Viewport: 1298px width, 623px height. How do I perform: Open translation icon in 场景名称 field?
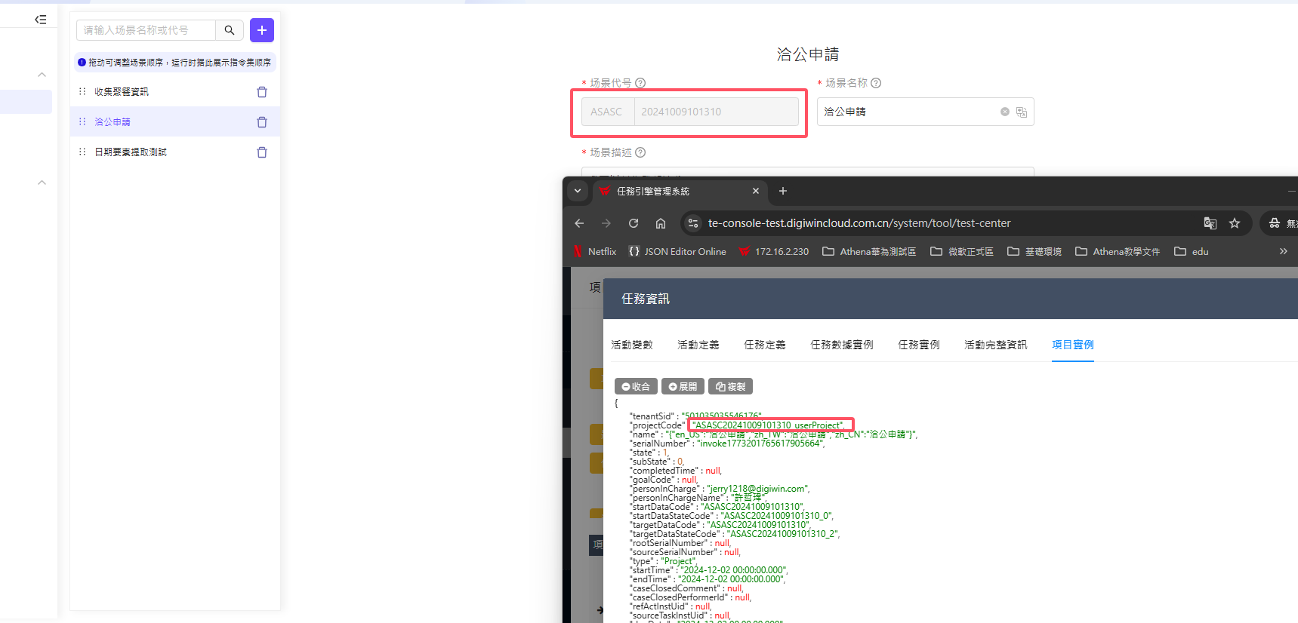tap(1022, 112)
